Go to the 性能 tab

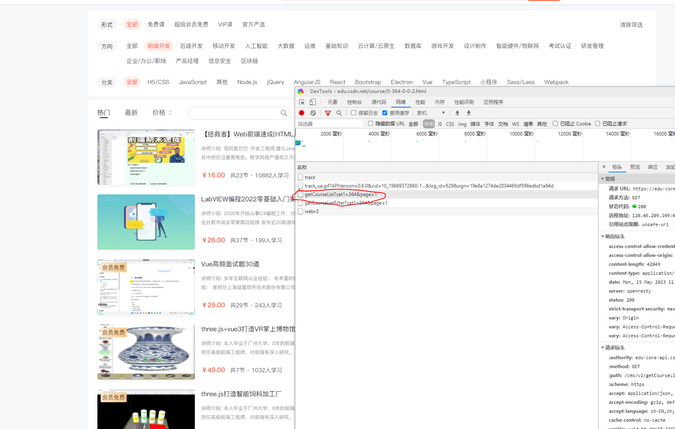tap(420, 102)
